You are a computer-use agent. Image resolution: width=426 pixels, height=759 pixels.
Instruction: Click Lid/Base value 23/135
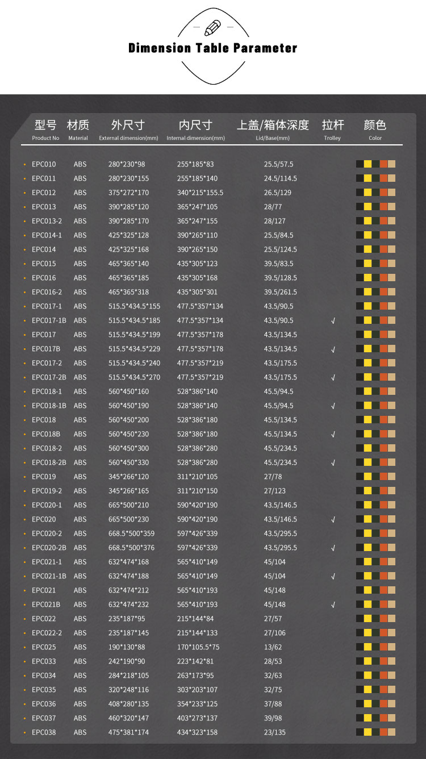coord(275,732)
